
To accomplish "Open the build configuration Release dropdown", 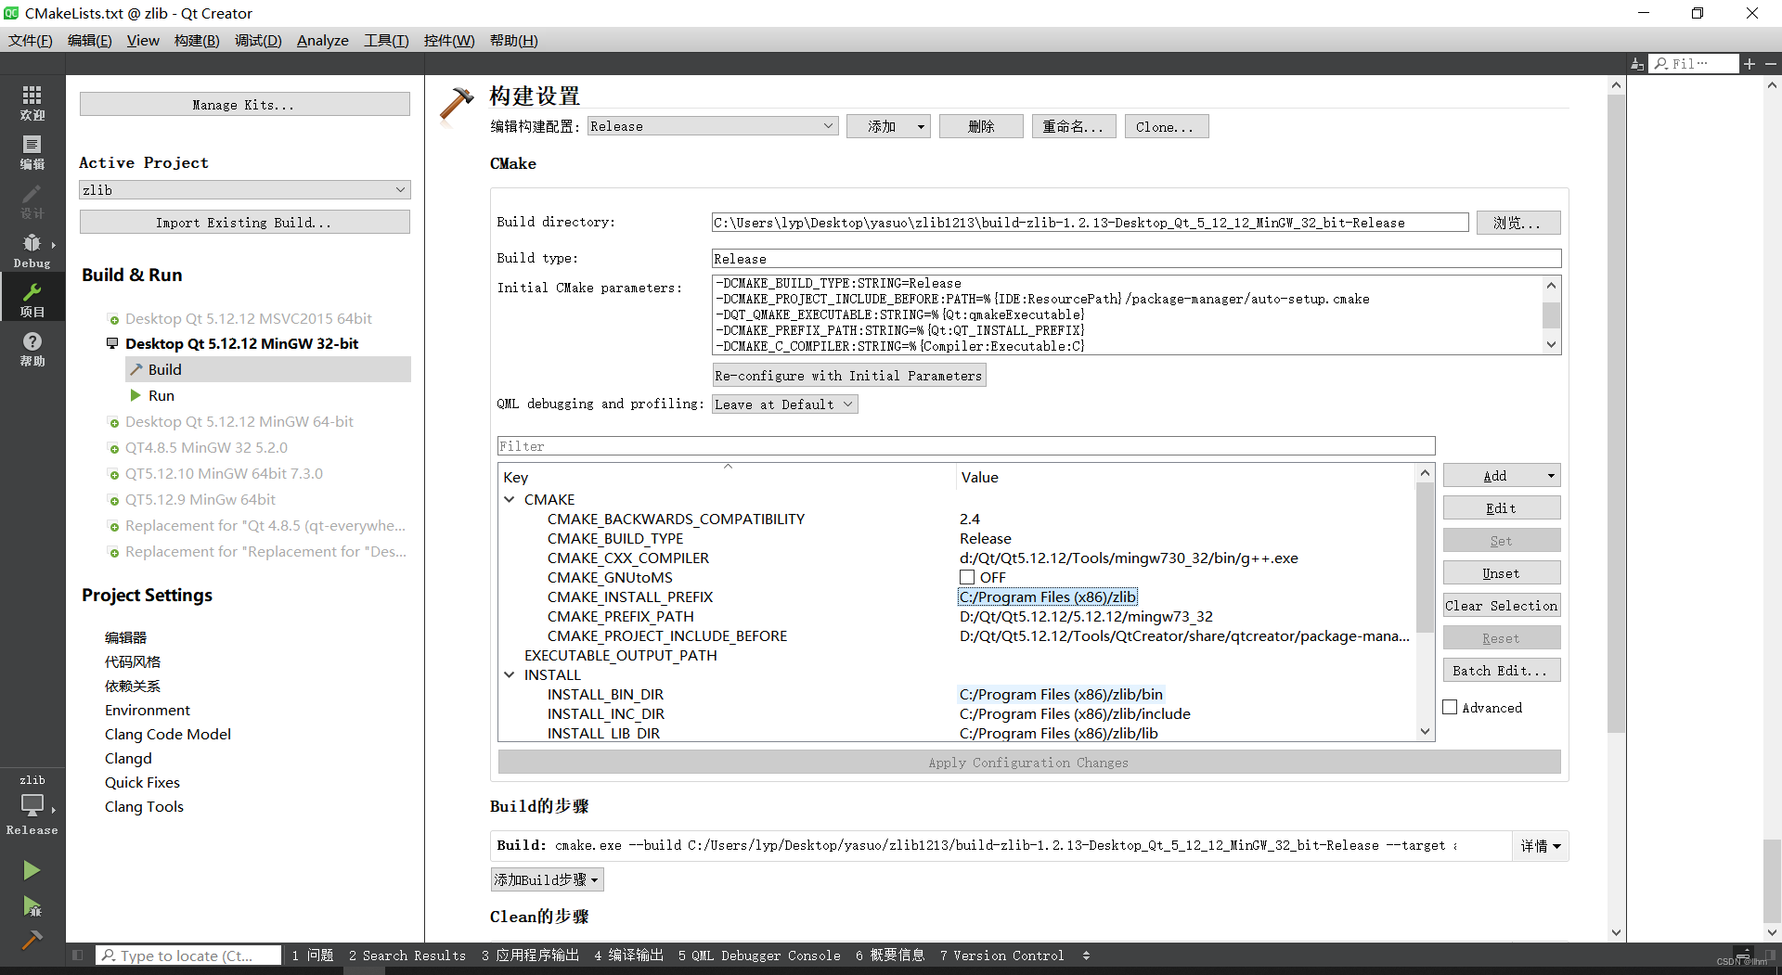I will (x=713, y=126).
